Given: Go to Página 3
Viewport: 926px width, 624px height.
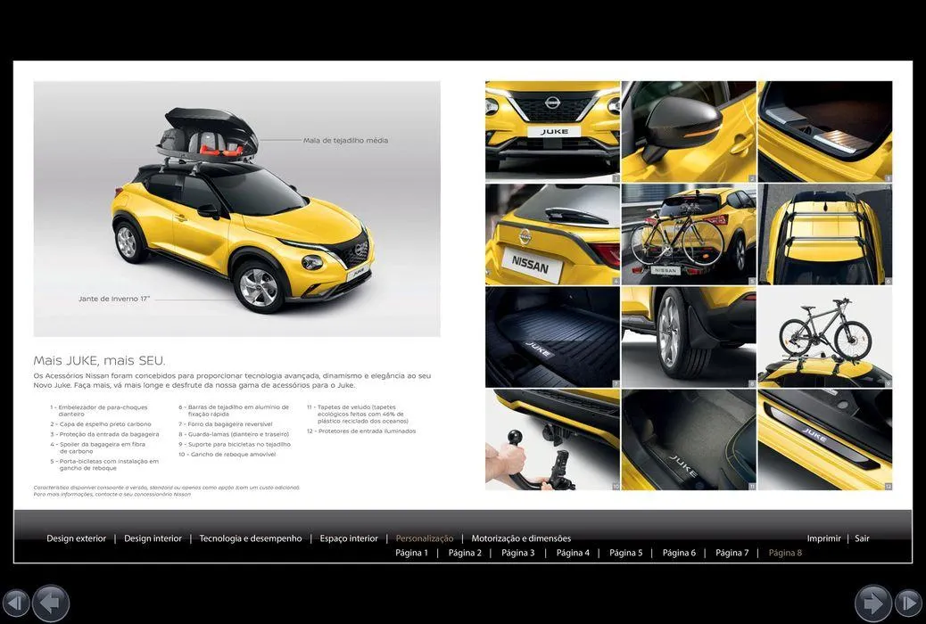Looking at the screenshot, I should point(518,553).
